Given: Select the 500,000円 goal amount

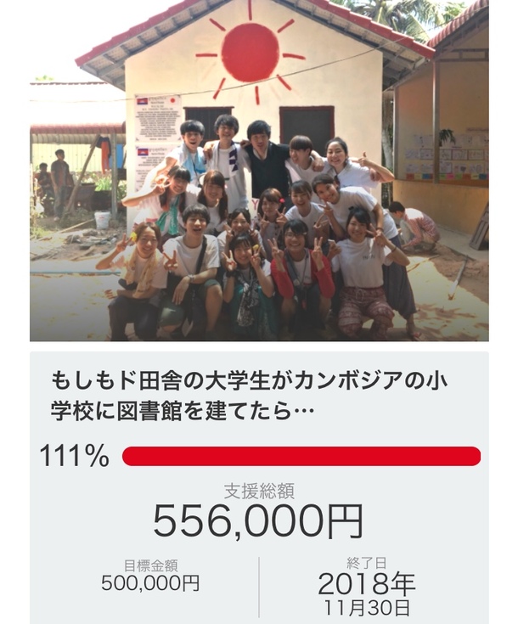Looking at the screenshot, I should pos(150,583).
